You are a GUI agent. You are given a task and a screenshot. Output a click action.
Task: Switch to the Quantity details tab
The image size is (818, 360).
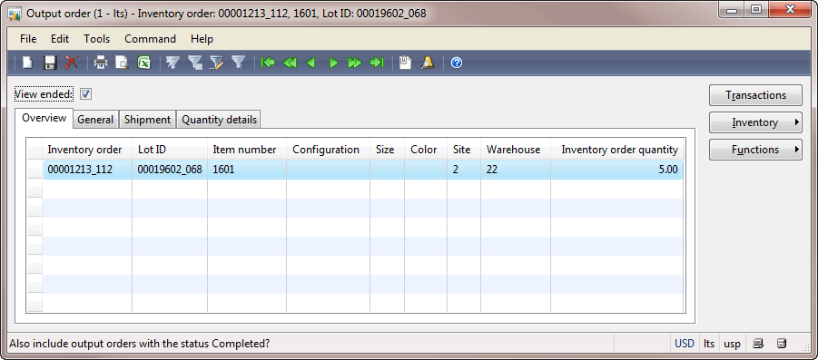[219, 120]
